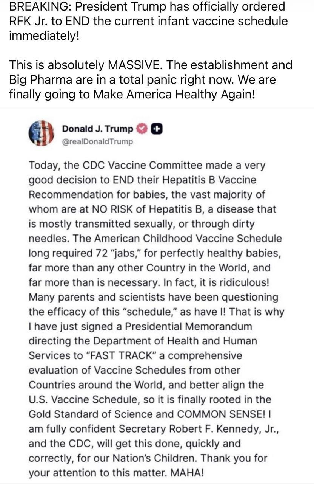Click the black plus badge icon
This screenshot has width=314, height=484.
click(157, 129)
